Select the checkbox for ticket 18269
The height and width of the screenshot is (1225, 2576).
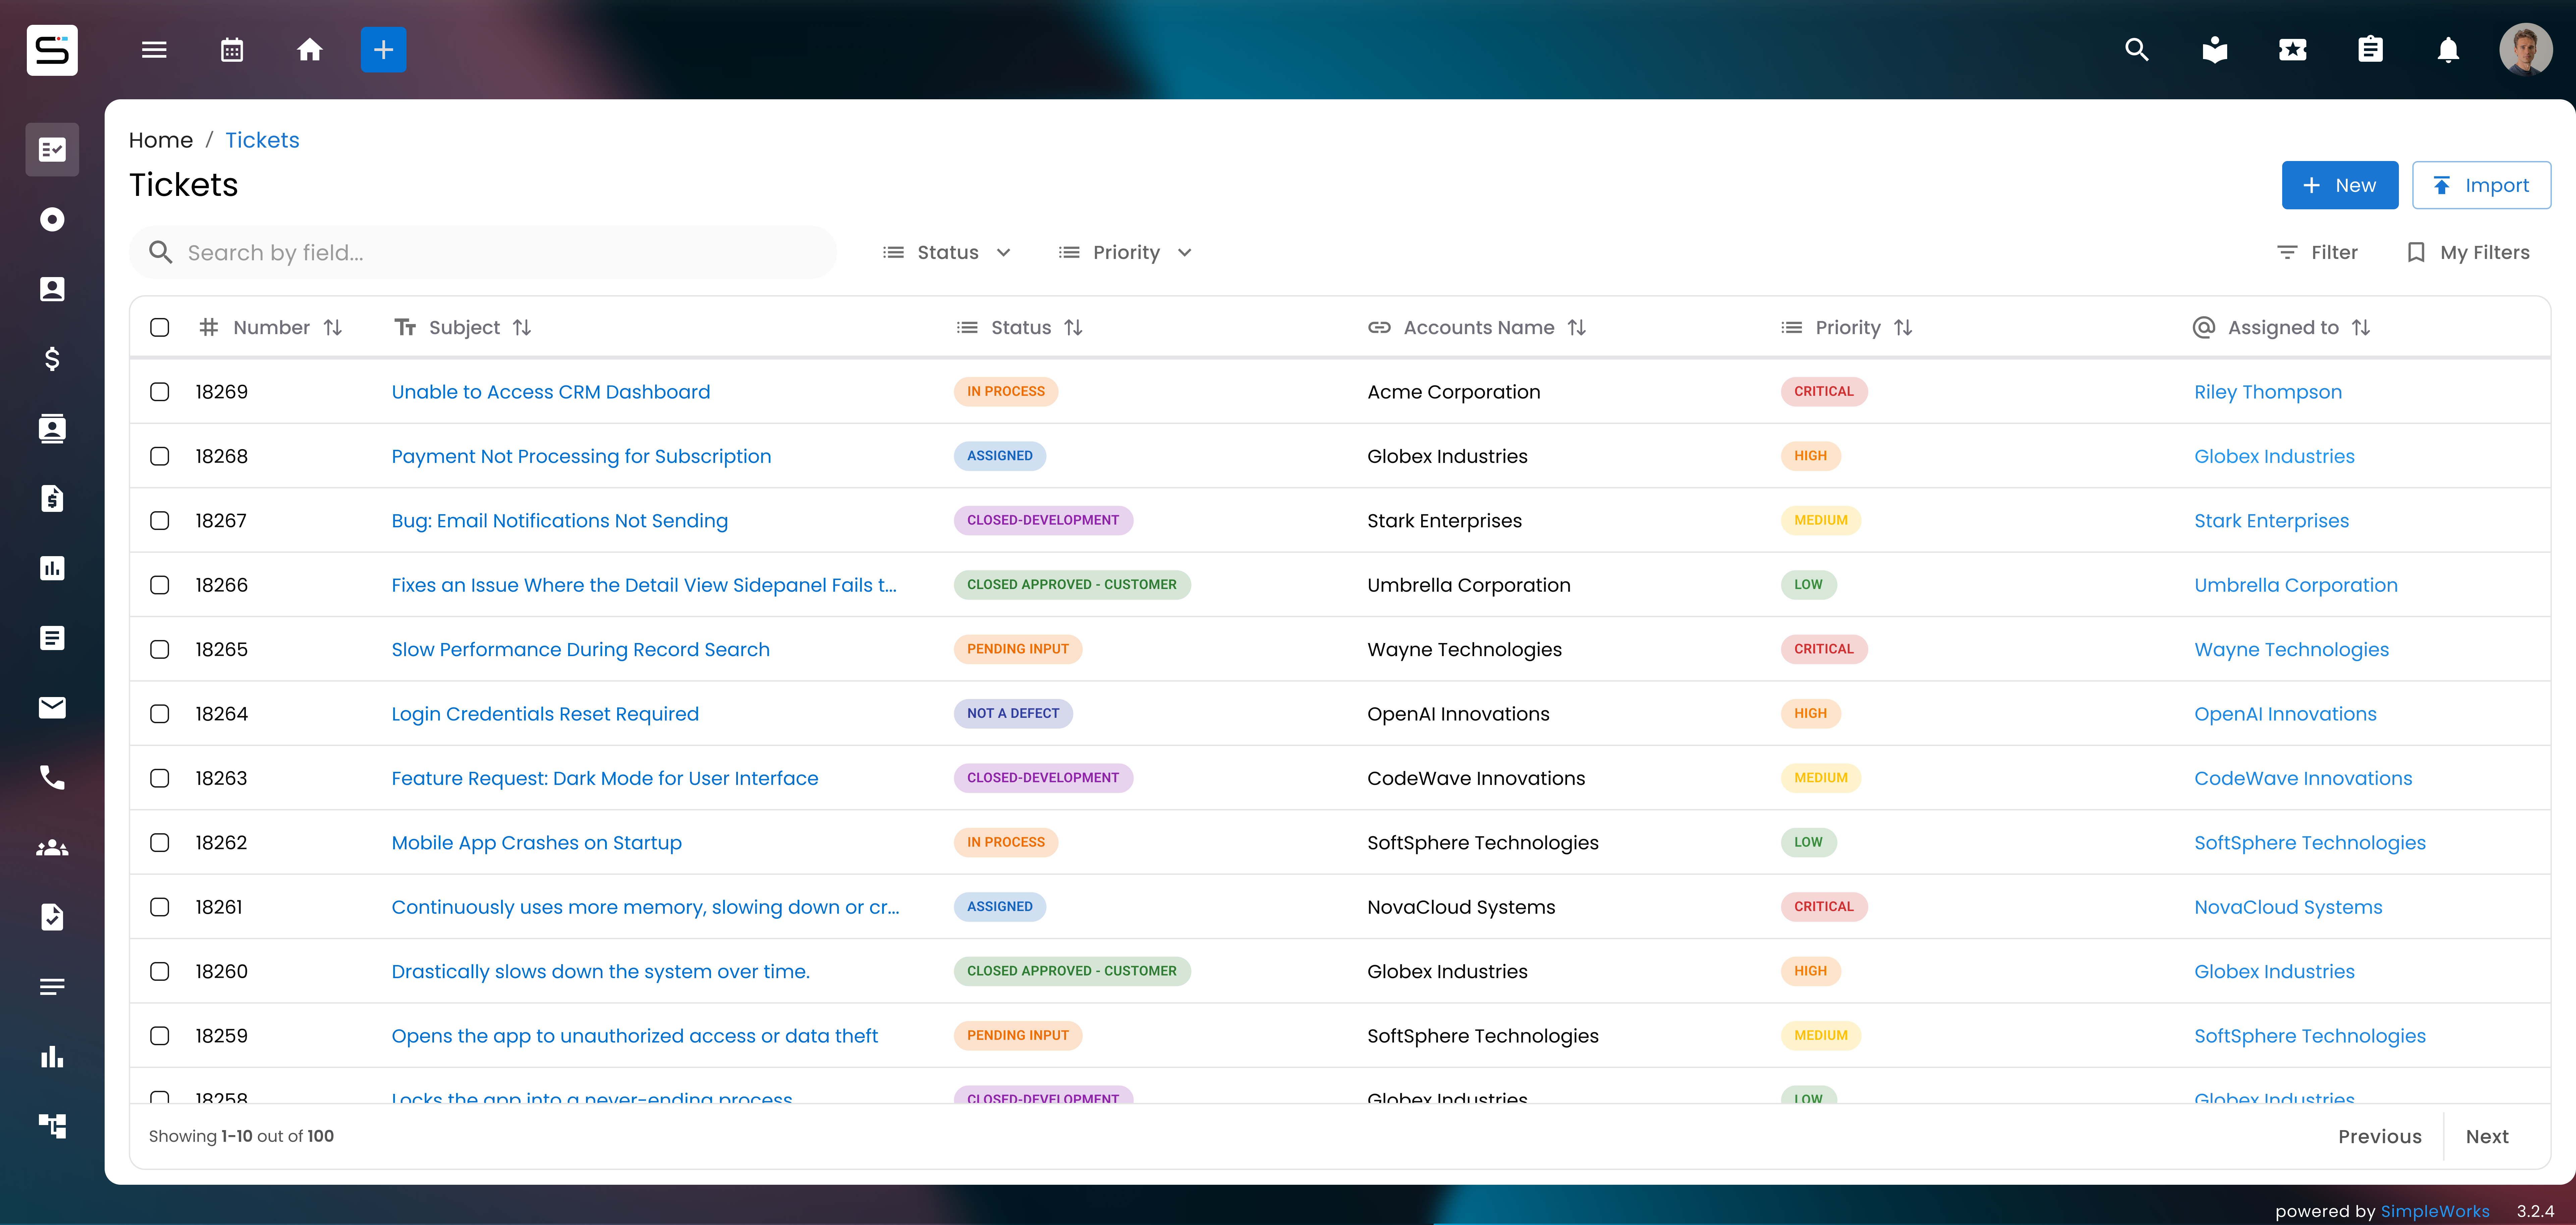(x=160, y=392)
